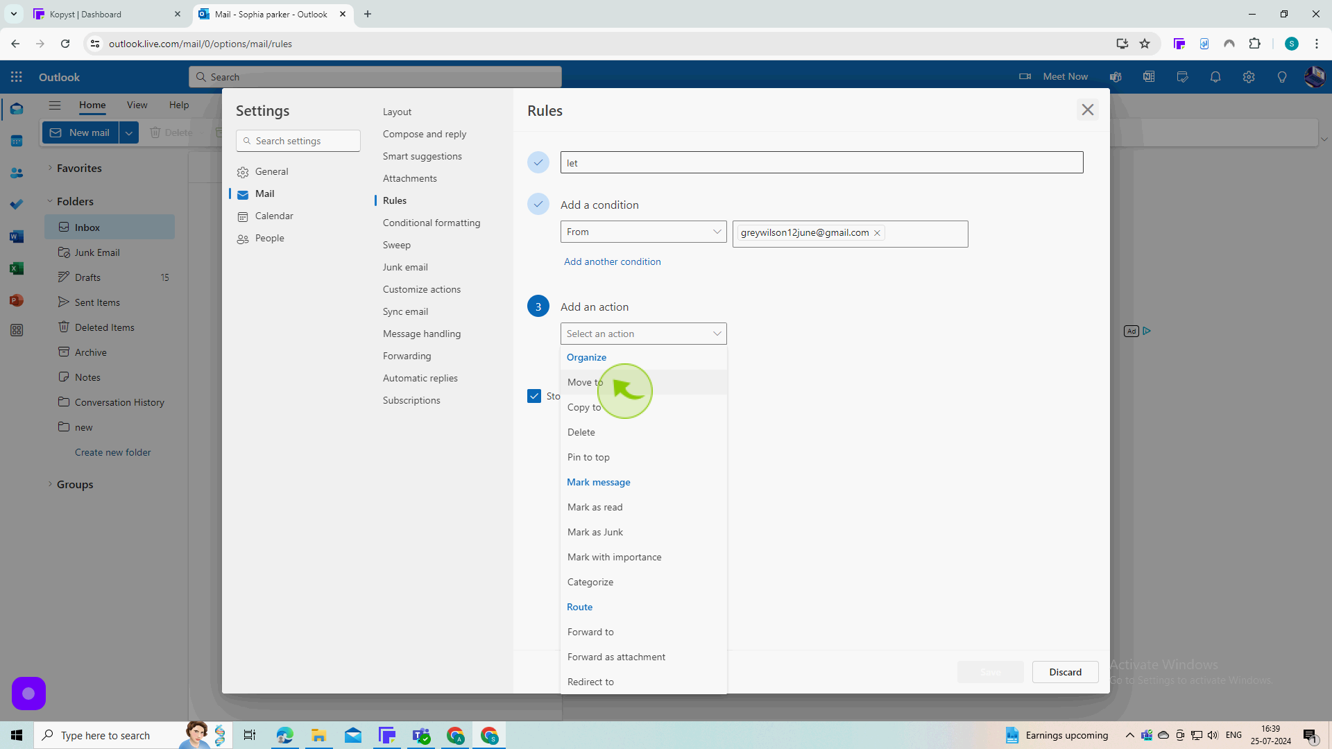This screenshot has width=1332, height=749.
Task: Open People app icon in left rail
Action: coord(17,173)
